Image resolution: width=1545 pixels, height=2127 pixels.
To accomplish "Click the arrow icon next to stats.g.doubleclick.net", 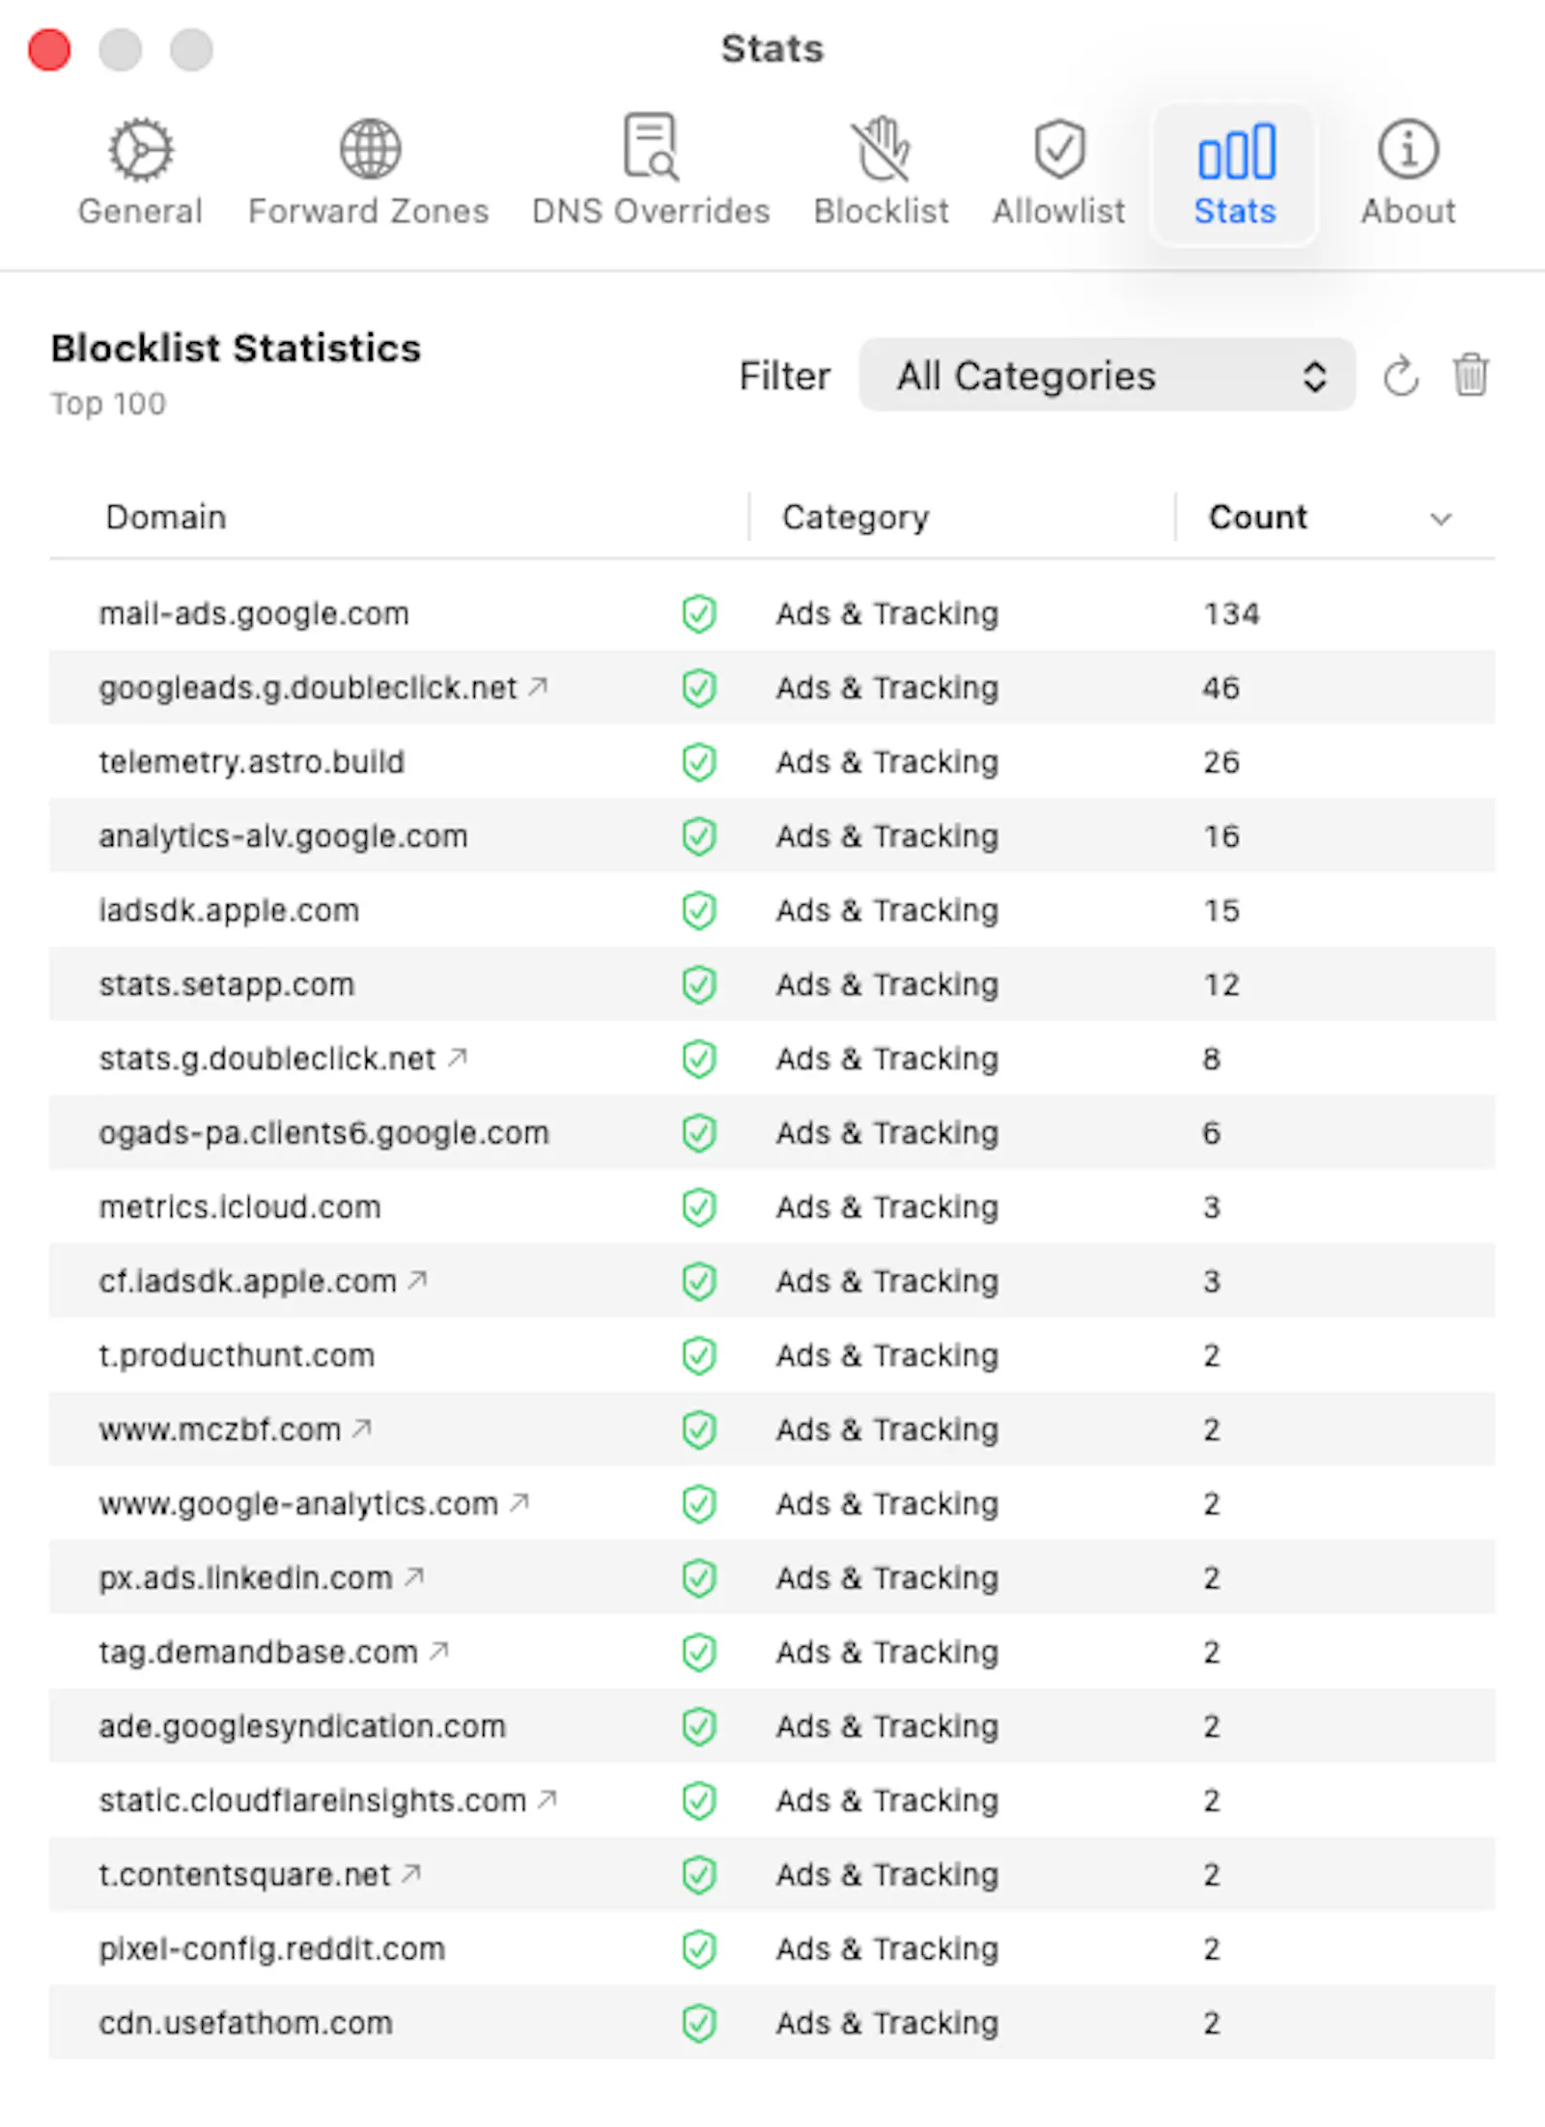I will (458, 1058).
